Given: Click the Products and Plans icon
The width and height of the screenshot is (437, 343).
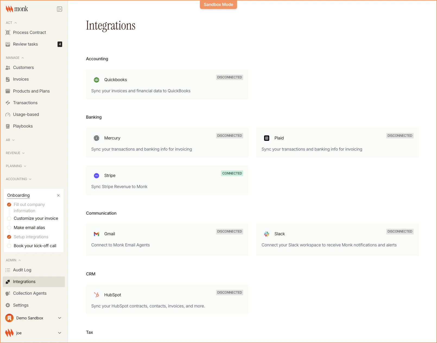Looking at the screenshot, I should 8,91.
